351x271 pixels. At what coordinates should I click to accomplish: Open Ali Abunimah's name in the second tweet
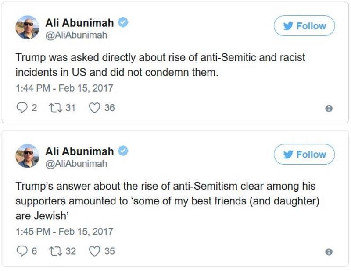point(79,151)
